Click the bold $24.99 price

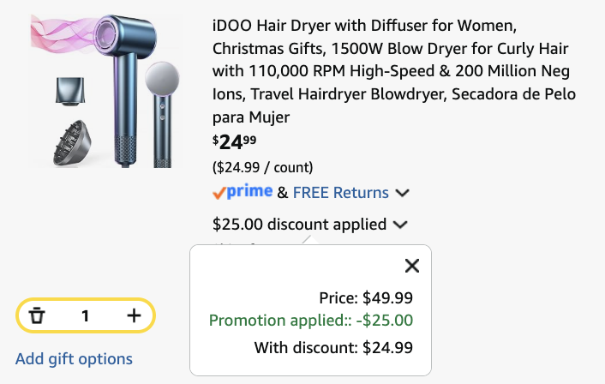click(x=234, y=141)
